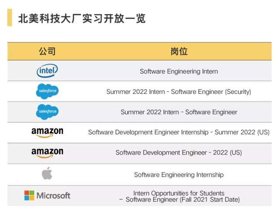Click Salesforce logo in the Security intern row
Viewport: 279px width, 219px height.
coord(47,91)
